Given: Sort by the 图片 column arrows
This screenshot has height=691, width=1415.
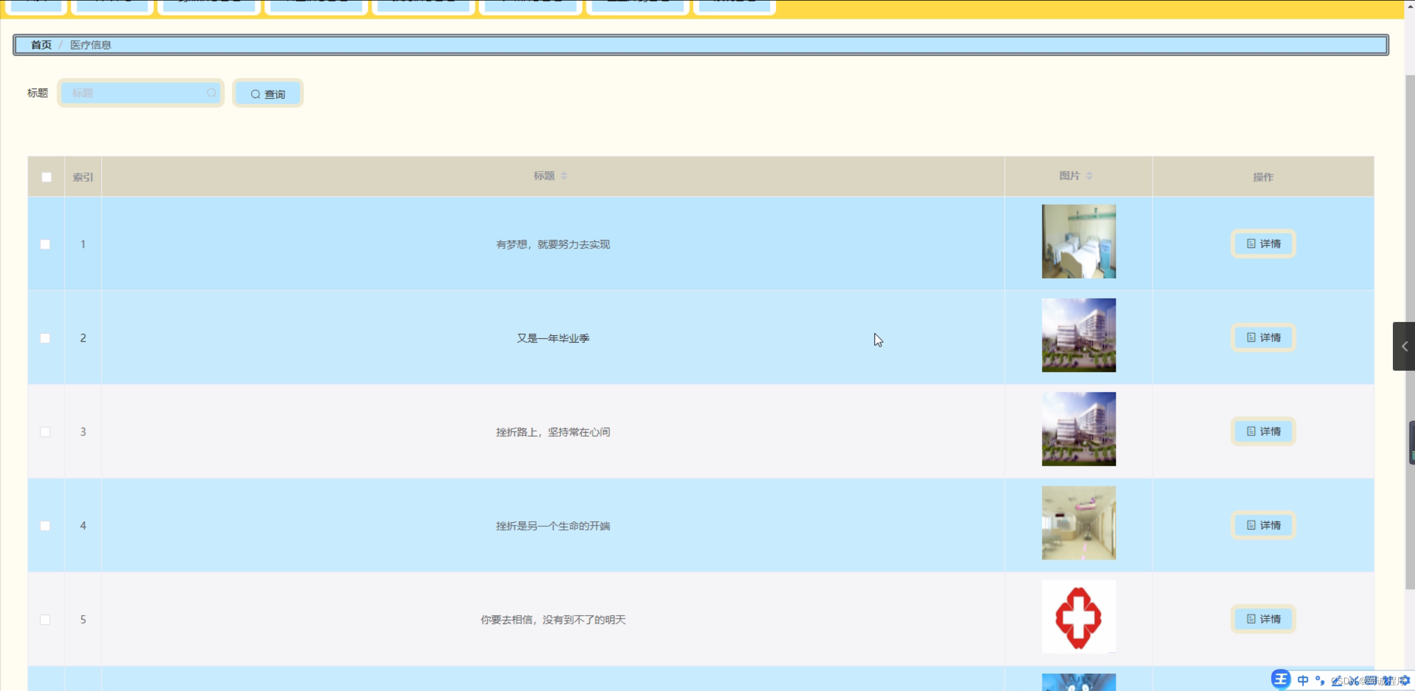Looking at the screenshot, I should point(1089,176).
